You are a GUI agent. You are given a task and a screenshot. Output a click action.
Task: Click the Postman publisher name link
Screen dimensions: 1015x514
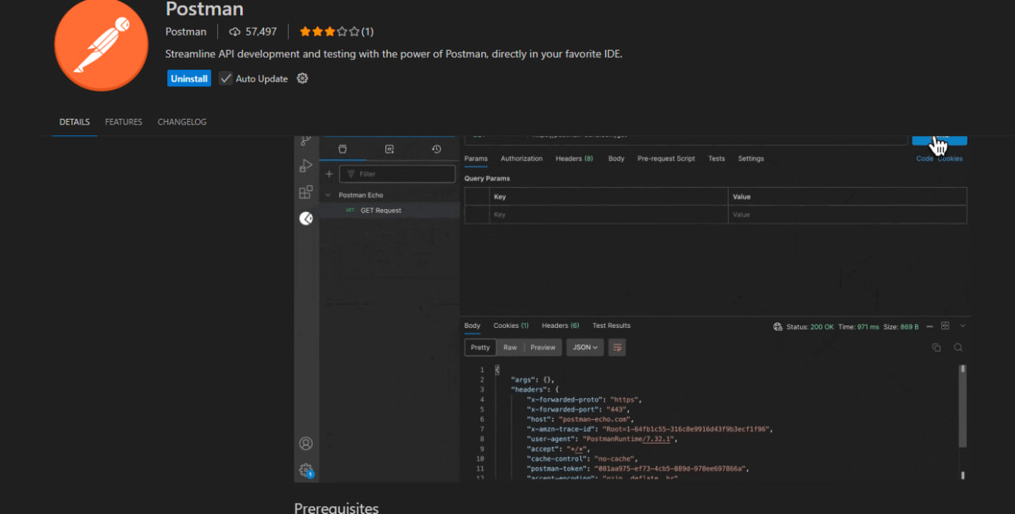pos(186,32)
